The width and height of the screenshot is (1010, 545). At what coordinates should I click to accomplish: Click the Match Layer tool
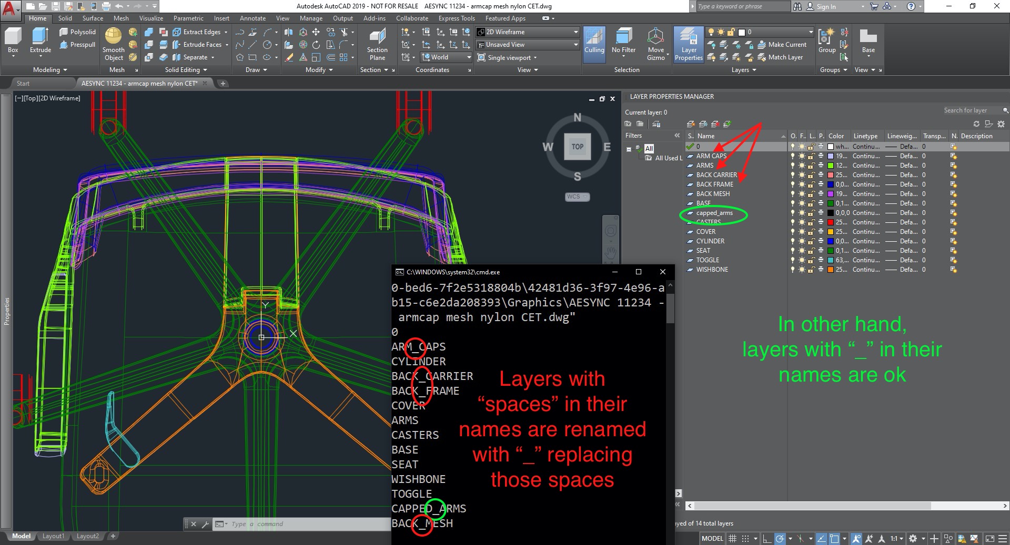781,57
